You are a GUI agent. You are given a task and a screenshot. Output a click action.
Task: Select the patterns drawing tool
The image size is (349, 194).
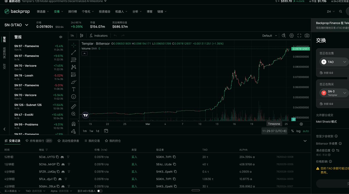pos(74,67)
